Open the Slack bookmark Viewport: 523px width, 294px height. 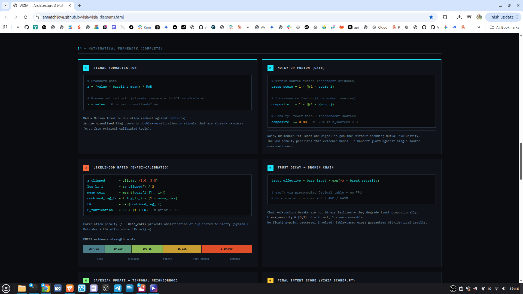click(289, 27)
